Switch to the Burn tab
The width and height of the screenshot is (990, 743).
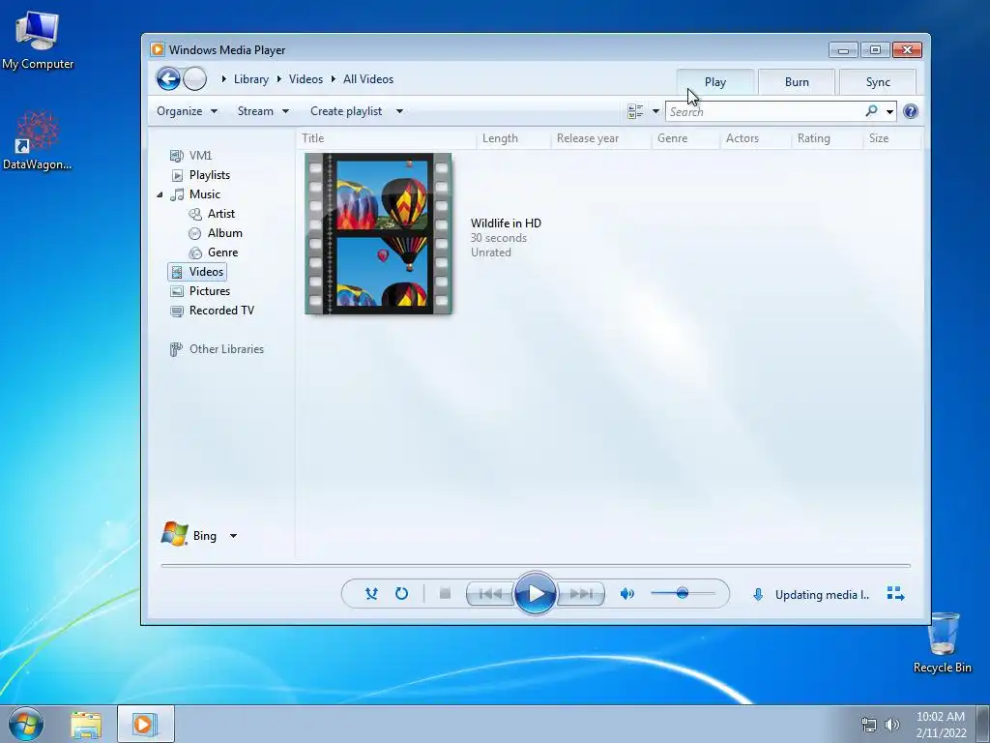tap(797, 82)
